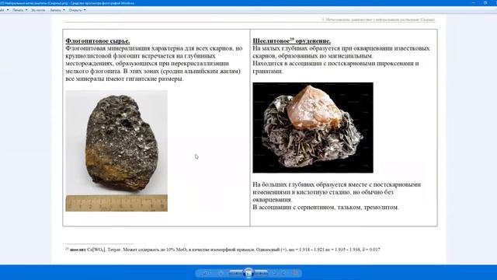This screenshot has height=280, width=497.
Task: Click heading "Флогопитовое сырье."
Action: tap(98, 41)
